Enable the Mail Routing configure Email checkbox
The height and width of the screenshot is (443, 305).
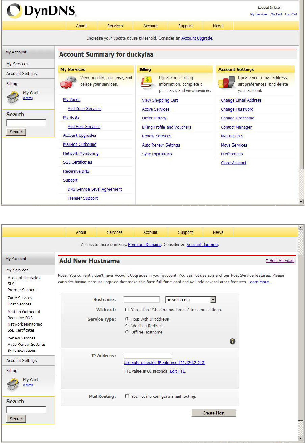(x=127, y=396)
